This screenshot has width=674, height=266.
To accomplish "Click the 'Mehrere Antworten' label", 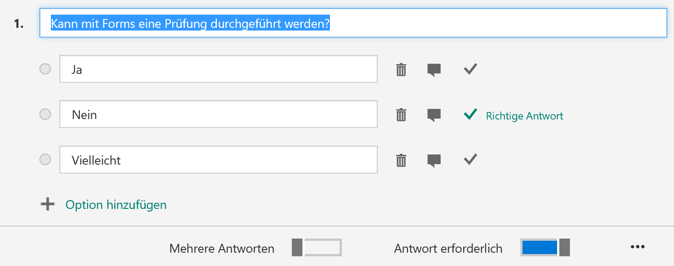I will [x=222, y=249].
